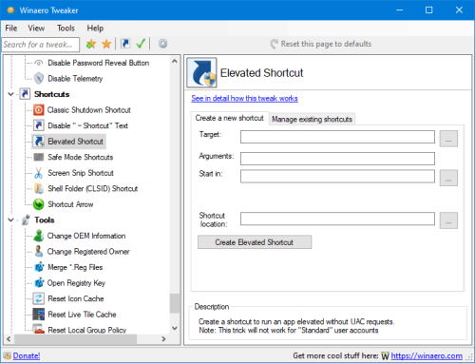Open See in detail how this tweak works link
This screenshot has width=475, height=363.
244,98
